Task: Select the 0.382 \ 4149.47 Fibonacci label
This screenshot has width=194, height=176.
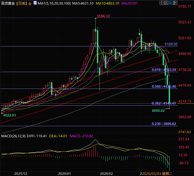Action: (x=164, y=103)
